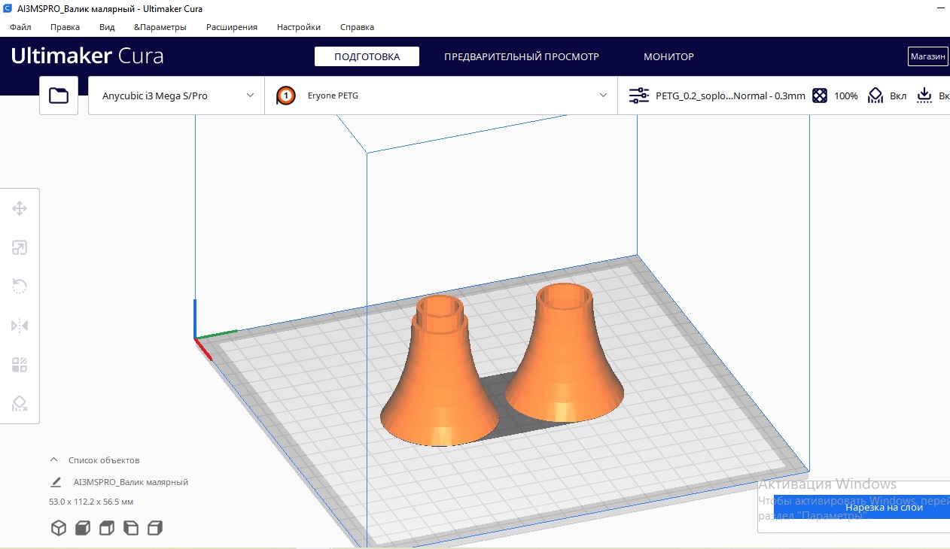
Task: Open the Расширения menu
Action: tap(231, 27)
